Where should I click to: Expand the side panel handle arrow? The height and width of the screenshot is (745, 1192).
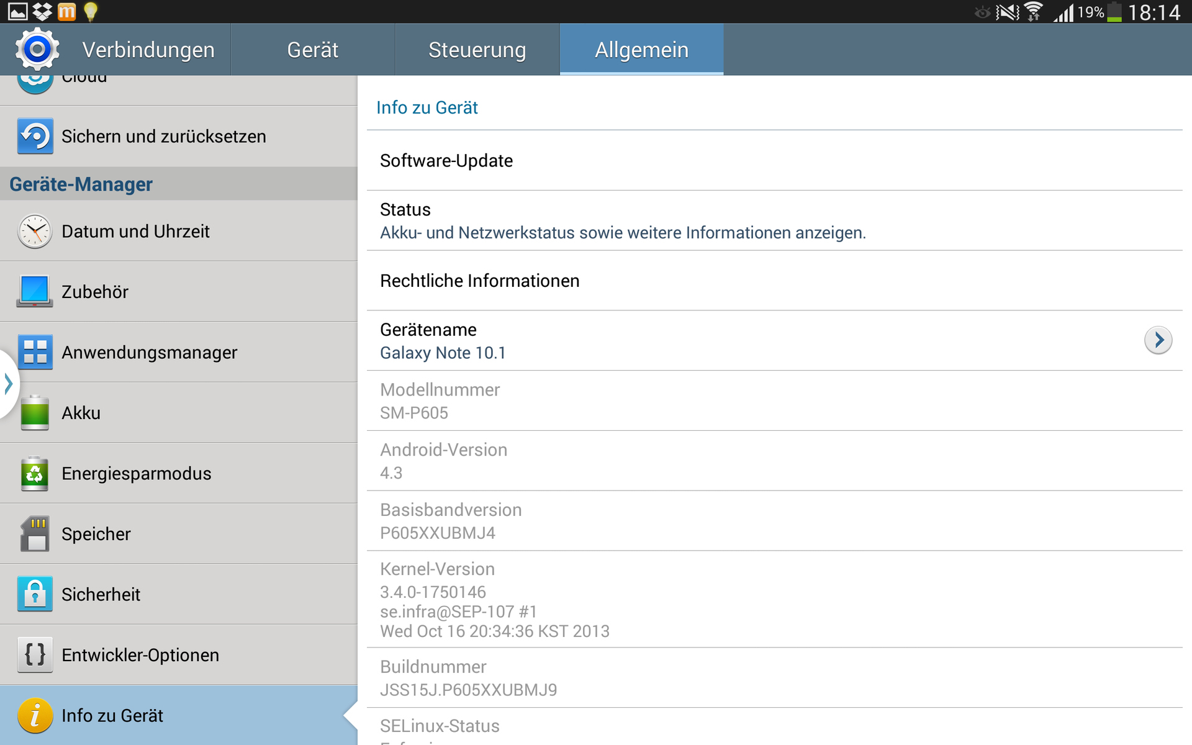pos(8,383)
